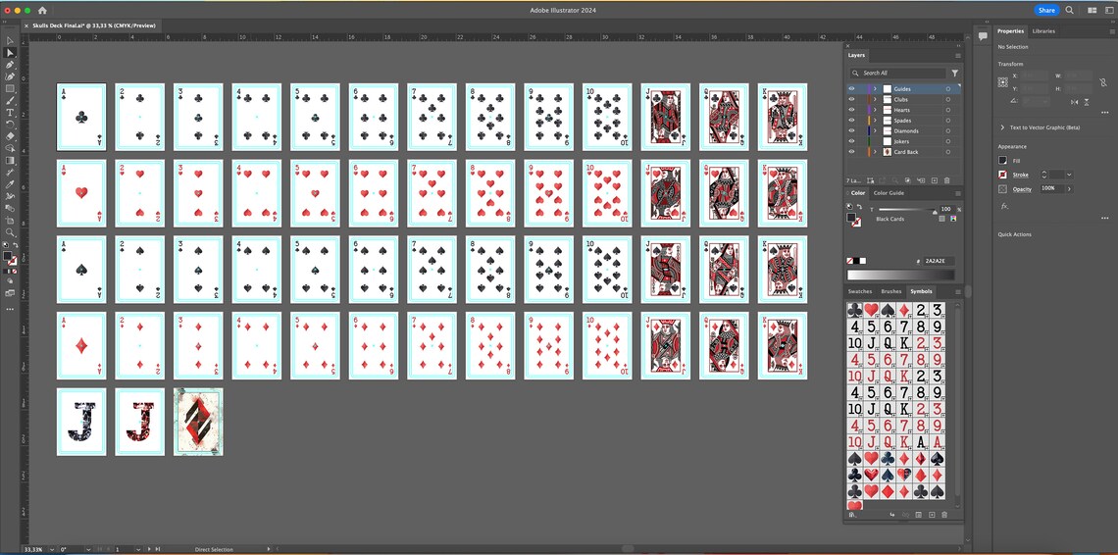Switch to the Color Guide tab
The height and width of the screenshot is (555, 1118).
pos(889,192)
